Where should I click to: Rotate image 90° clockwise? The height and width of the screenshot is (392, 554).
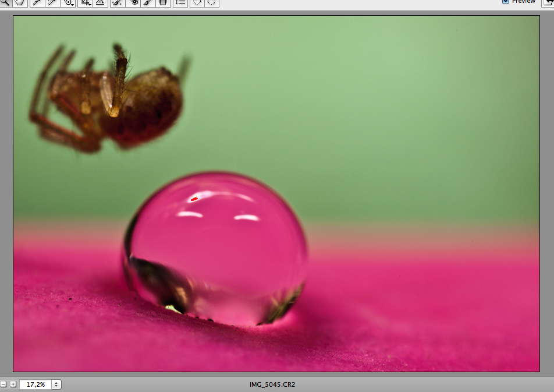pyautogui.click(x=212, y=2)
